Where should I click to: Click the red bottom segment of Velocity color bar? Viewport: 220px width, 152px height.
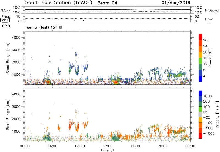pyautogui.click(x=200, y=136)
